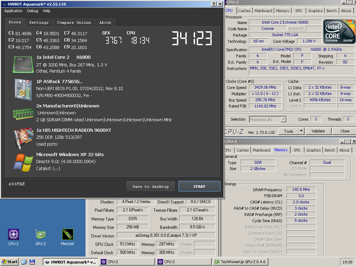Click the Intel Core 2 Extreme logo
The image size is (356, 267).
(x=339, y=31)
